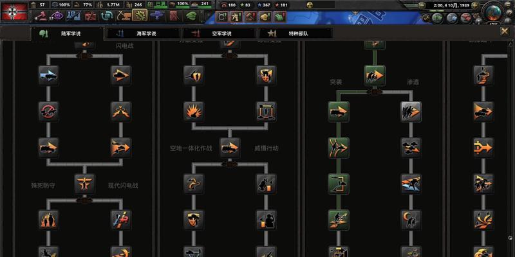Open the green officer cap screen
This screenshot has height=257, width=515.
click(191, 15)
